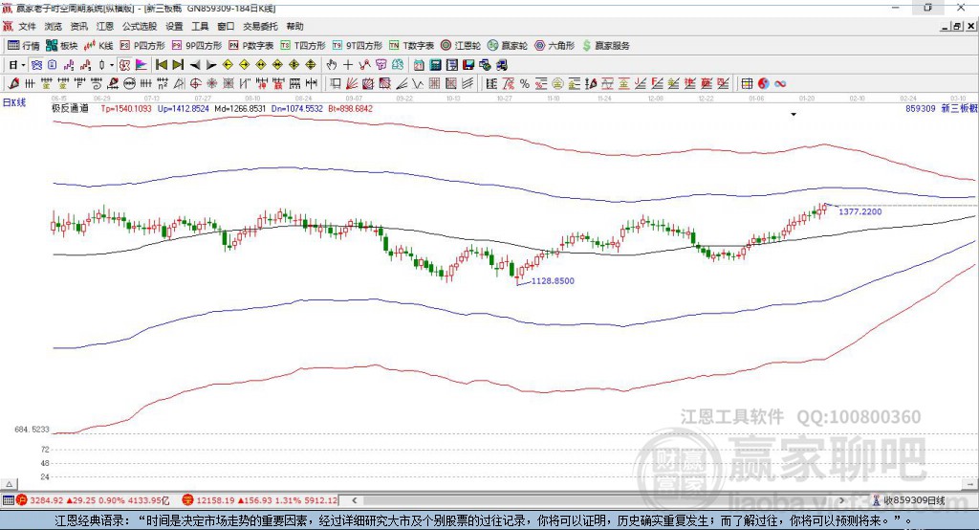Click the small black triangle marker above chart
The image size is (979, 530).
coord(794,115)
